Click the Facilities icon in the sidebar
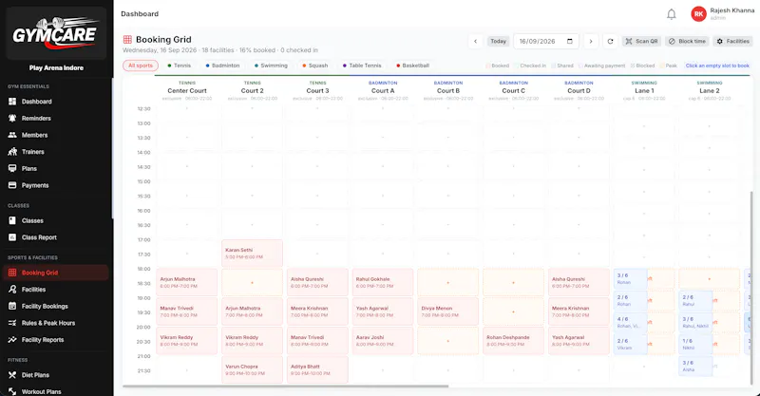 [x=12, y=290]
